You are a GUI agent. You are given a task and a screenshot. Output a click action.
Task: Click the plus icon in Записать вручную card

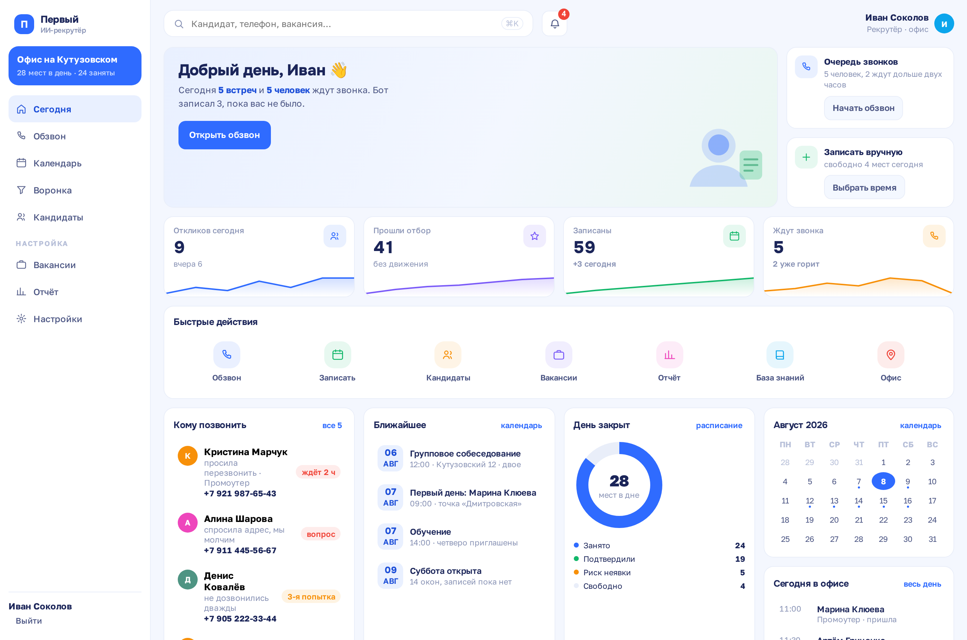pyautogui.click(x=806, y=157)
